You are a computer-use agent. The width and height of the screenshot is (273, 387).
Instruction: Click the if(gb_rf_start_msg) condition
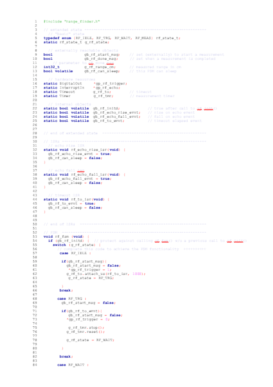tap(84, 261)
